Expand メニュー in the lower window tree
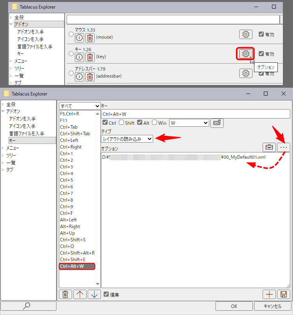The height and width of the screenshot is (315, 293). (3, 148)
